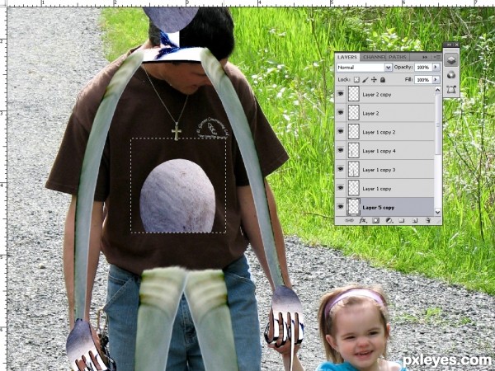Create a new layer
This screenshot has height=371, width=495.
tap(415, 220)
